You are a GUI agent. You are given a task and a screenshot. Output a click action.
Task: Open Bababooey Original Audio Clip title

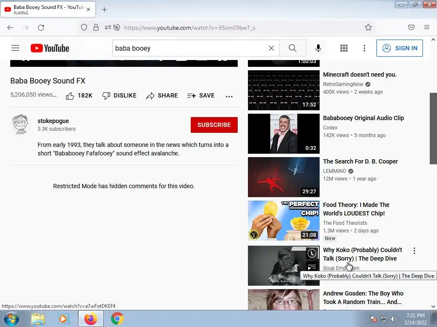pos(364,118)
